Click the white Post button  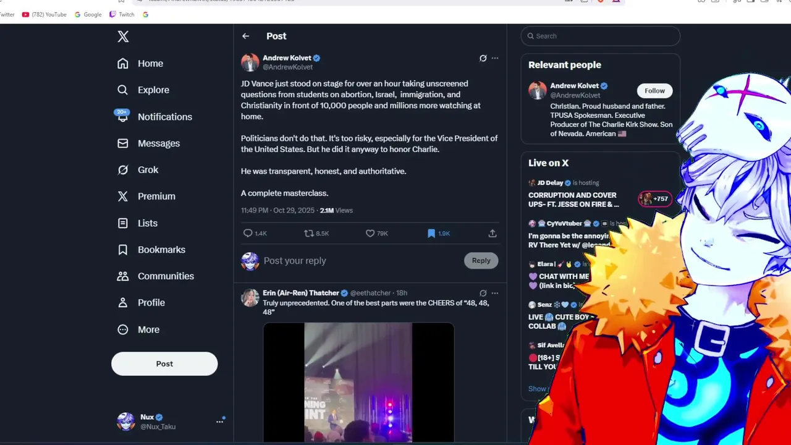tap(164, 363)
